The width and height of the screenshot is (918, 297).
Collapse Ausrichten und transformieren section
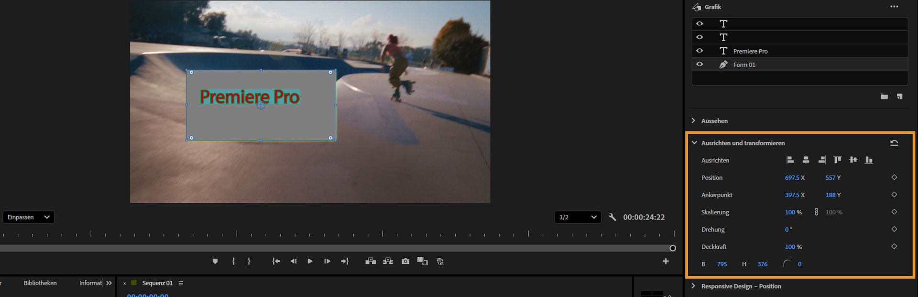[694, 143]
